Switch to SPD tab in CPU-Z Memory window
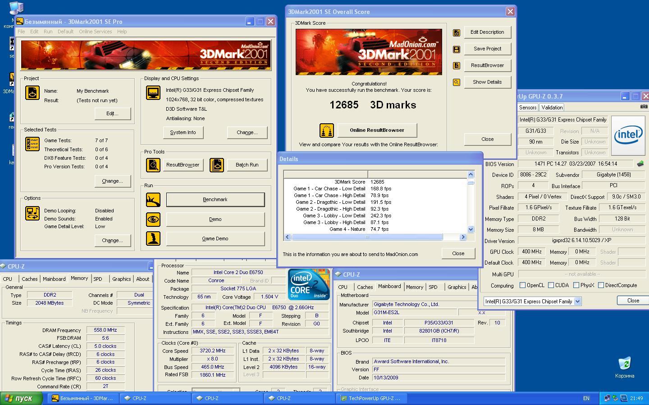 point(97,279)
